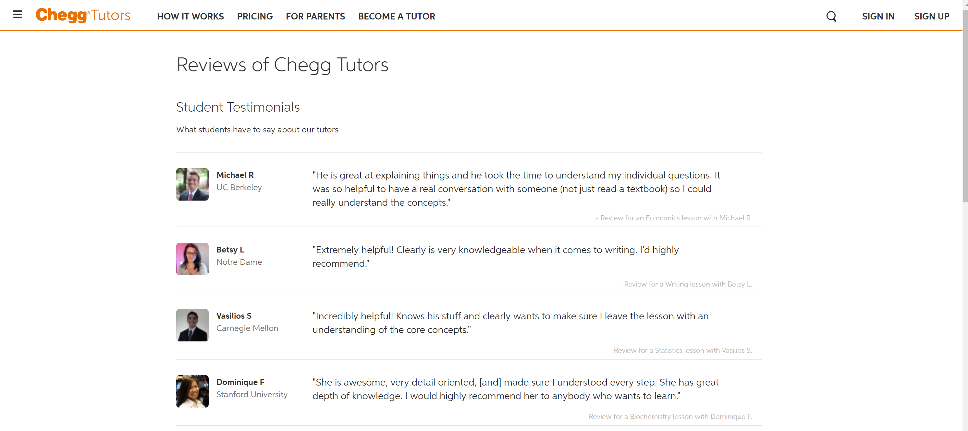The width and height of the screenshot is (968, 431).
Task: Open the search tool
Action: (x=831, y=16)
